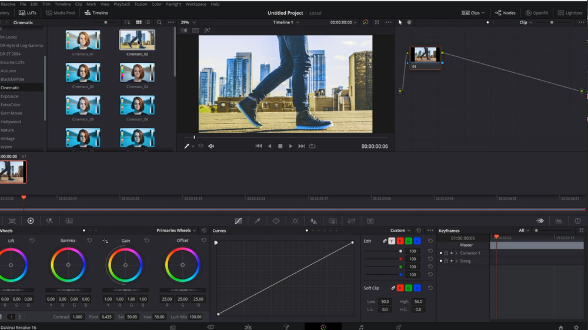588x330 pixels.
Task: Toggle curve channel gang link in Edit
Action: click(385, 241)
